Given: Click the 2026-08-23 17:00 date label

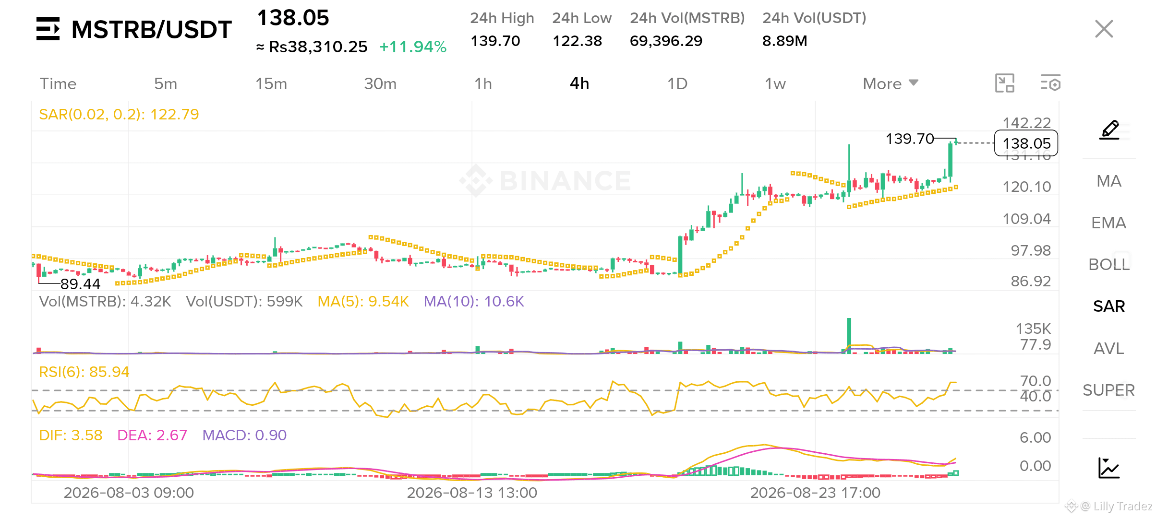Looking at the screenshot, I should [815, 493].
